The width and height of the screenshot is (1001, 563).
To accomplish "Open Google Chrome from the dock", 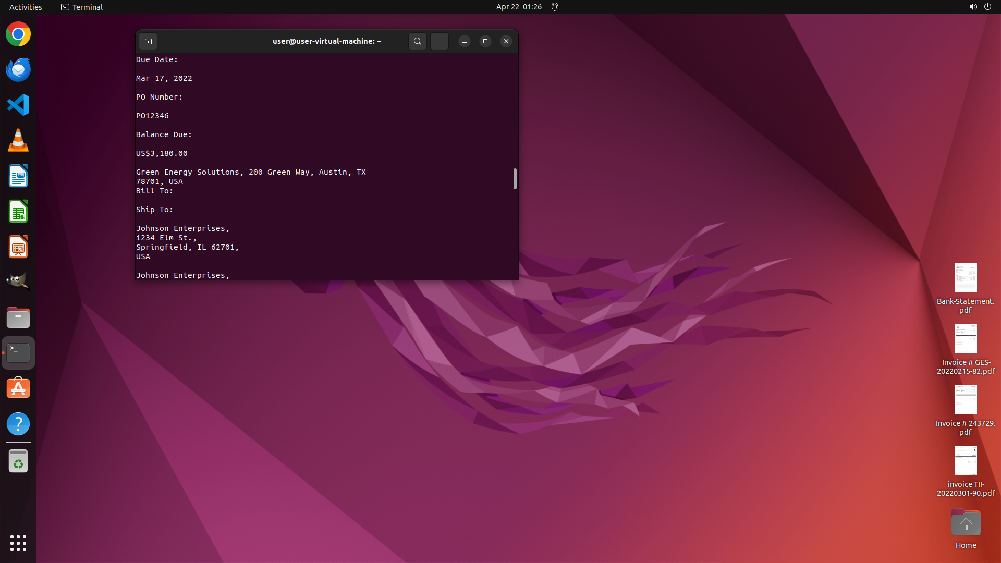I will click(18, 34).
